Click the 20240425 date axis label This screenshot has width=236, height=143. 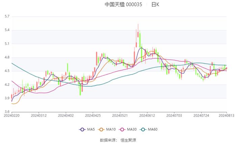point(93,115)
